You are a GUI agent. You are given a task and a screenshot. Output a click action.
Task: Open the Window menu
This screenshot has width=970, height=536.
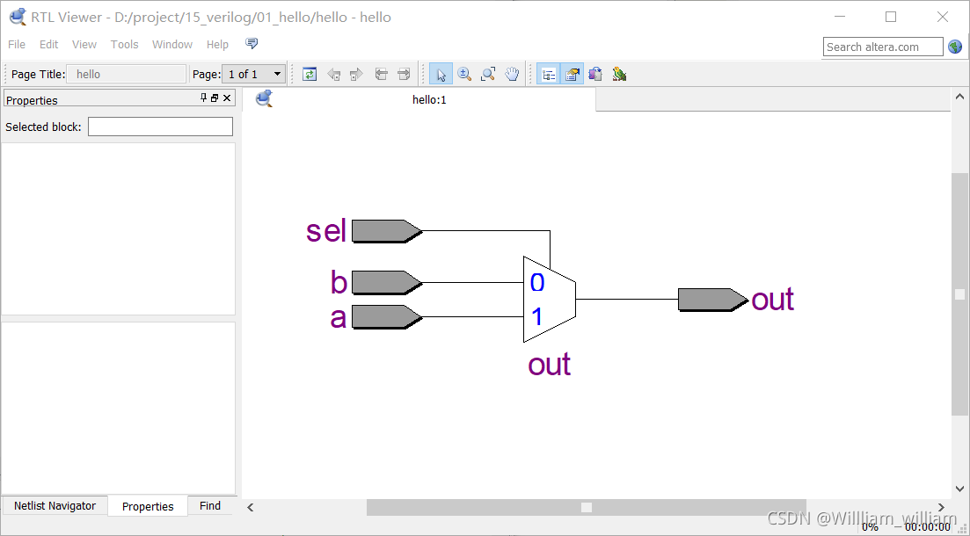[172, 45]
